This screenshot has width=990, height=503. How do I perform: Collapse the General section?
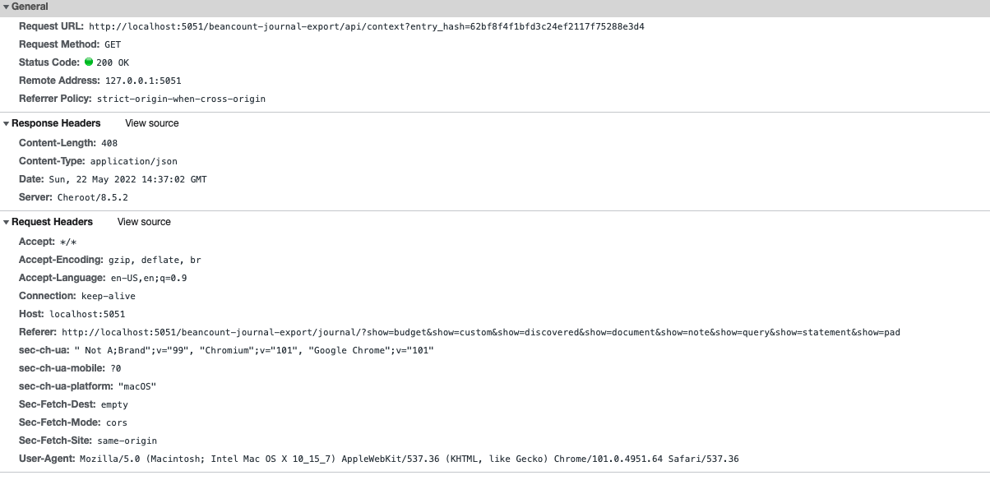(x=8, y=6)
